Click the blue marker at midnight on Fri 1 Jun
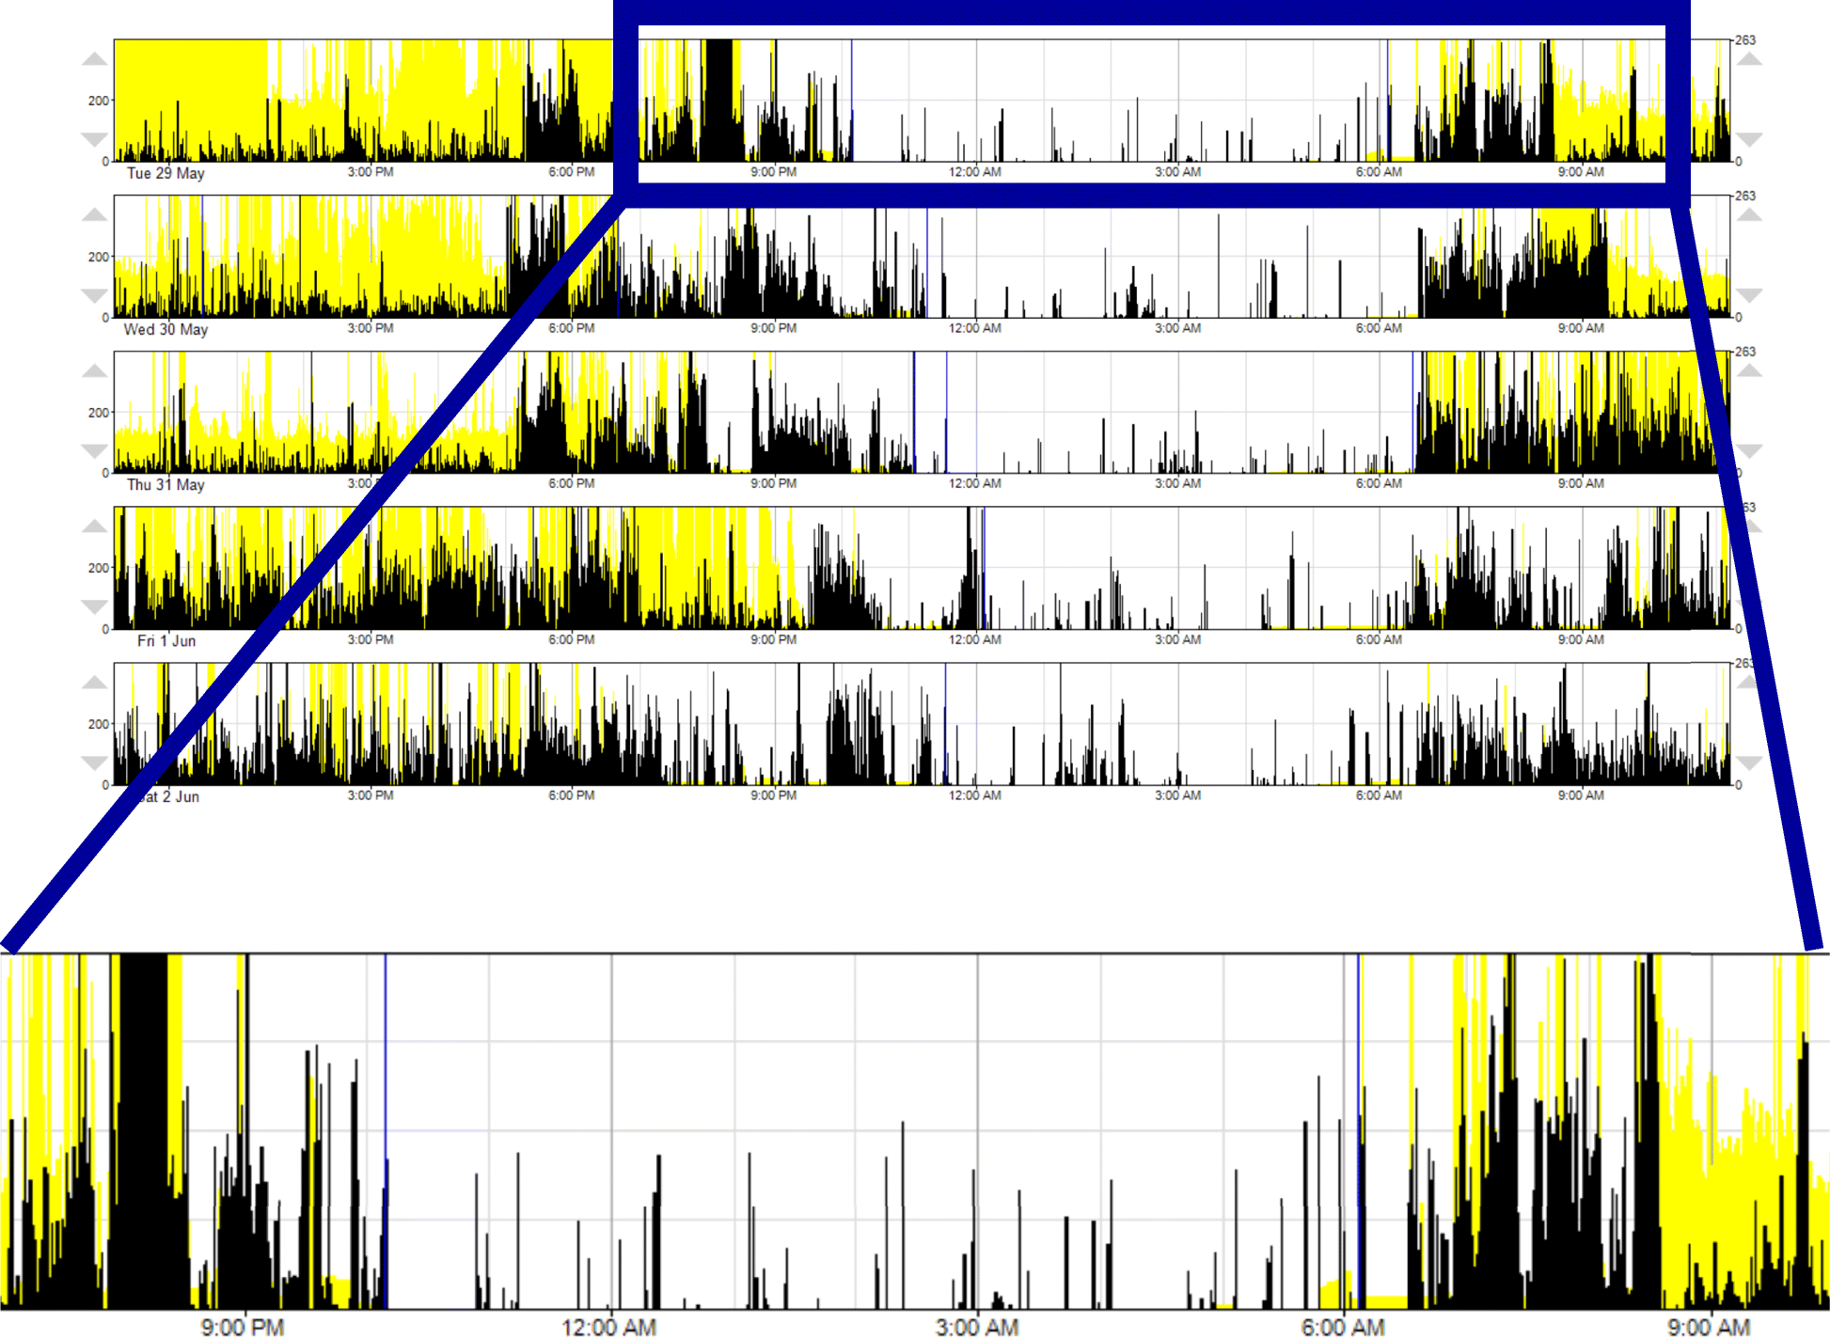The image size is (1830, 1337). click(x=984, y=568)
